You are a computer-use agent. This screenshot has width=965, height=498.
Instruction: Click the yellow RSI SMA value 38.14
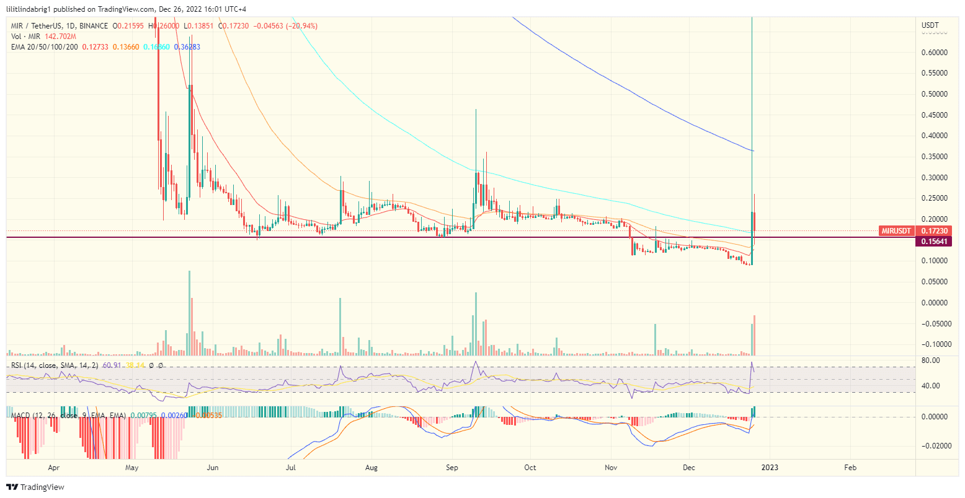click(135, 365)
